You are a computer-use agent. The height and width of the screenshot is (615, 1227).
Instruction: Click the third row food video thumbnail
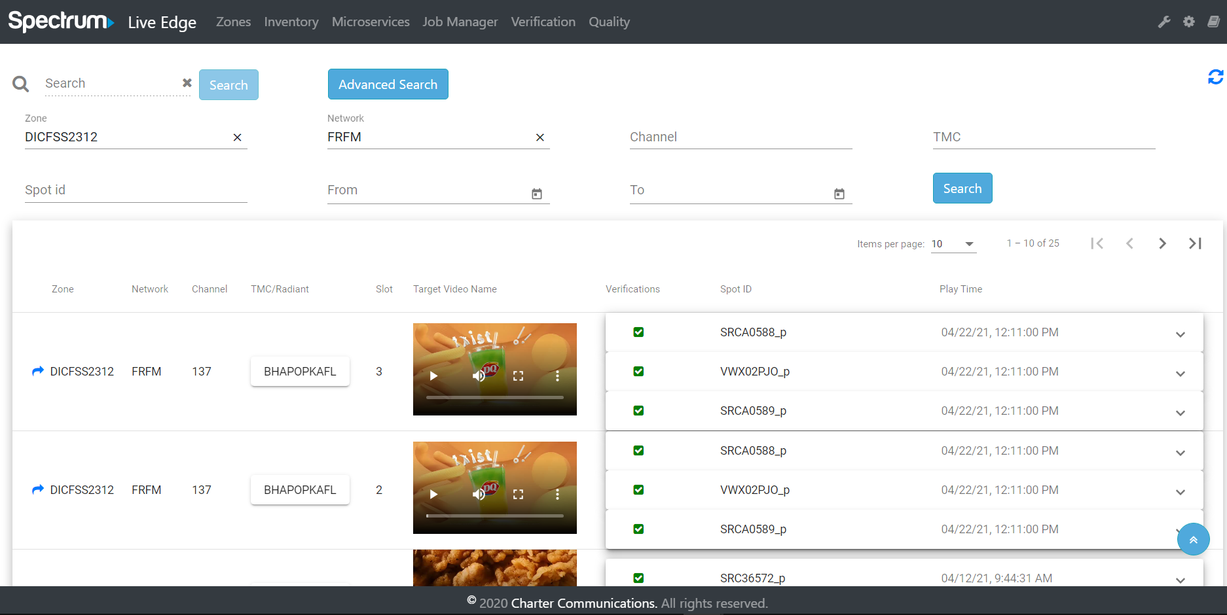(x=495, y=568)
